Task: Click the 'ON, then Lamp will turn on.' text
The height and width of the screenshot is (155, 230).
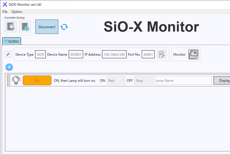Action: click(75, 81)
